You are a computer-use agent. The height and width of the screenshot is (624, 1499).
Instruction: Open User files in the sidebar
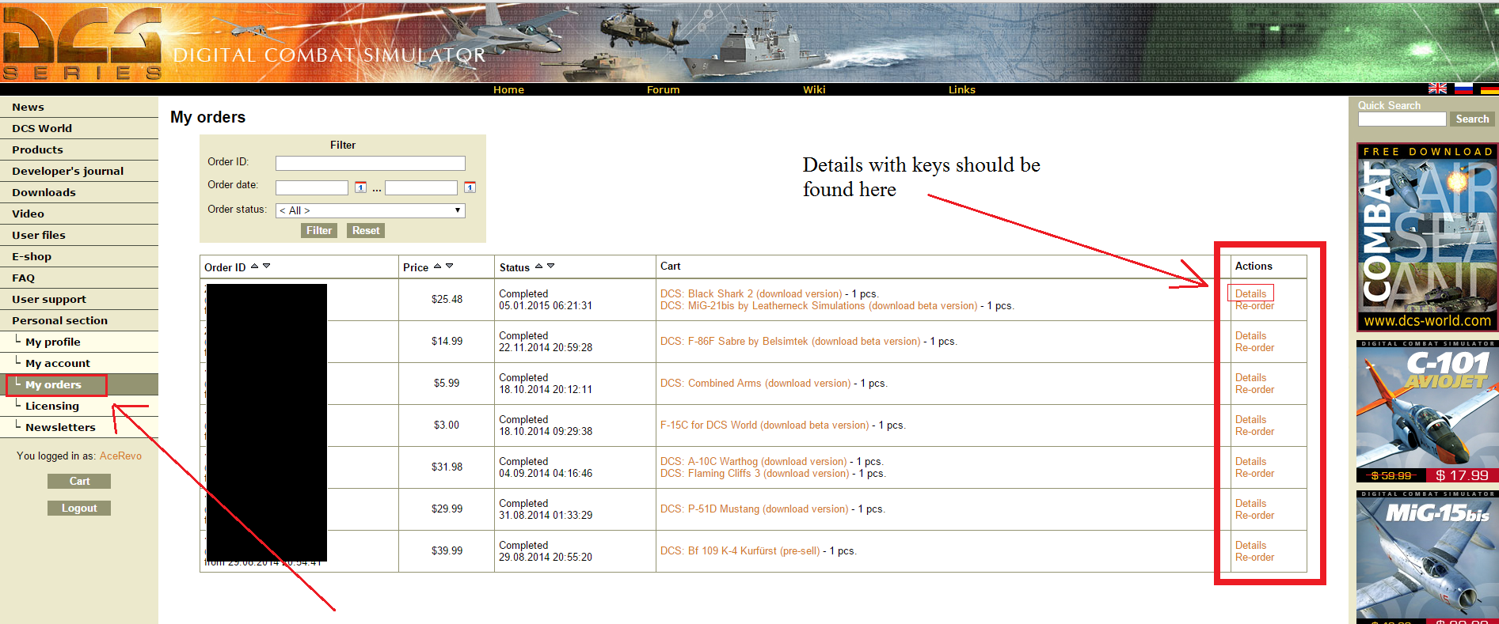click(x=79, y=235)
